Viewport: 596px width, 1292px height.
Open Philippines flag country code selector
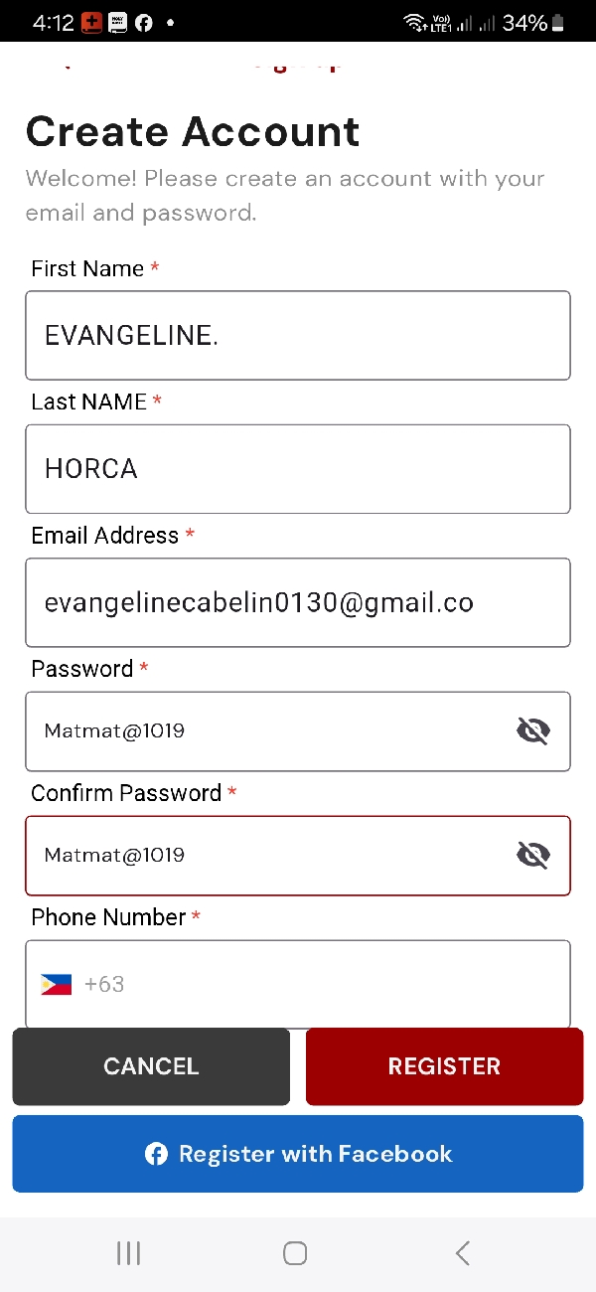click(x=57, y=985)
